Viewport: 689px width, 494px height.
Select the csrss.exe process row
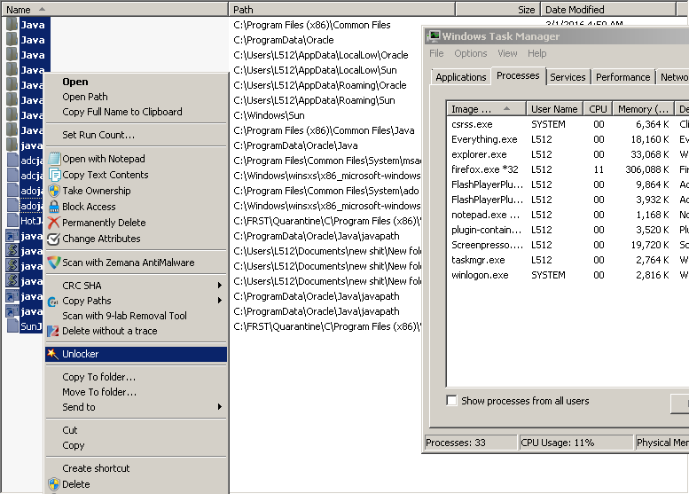coord(567,124)
